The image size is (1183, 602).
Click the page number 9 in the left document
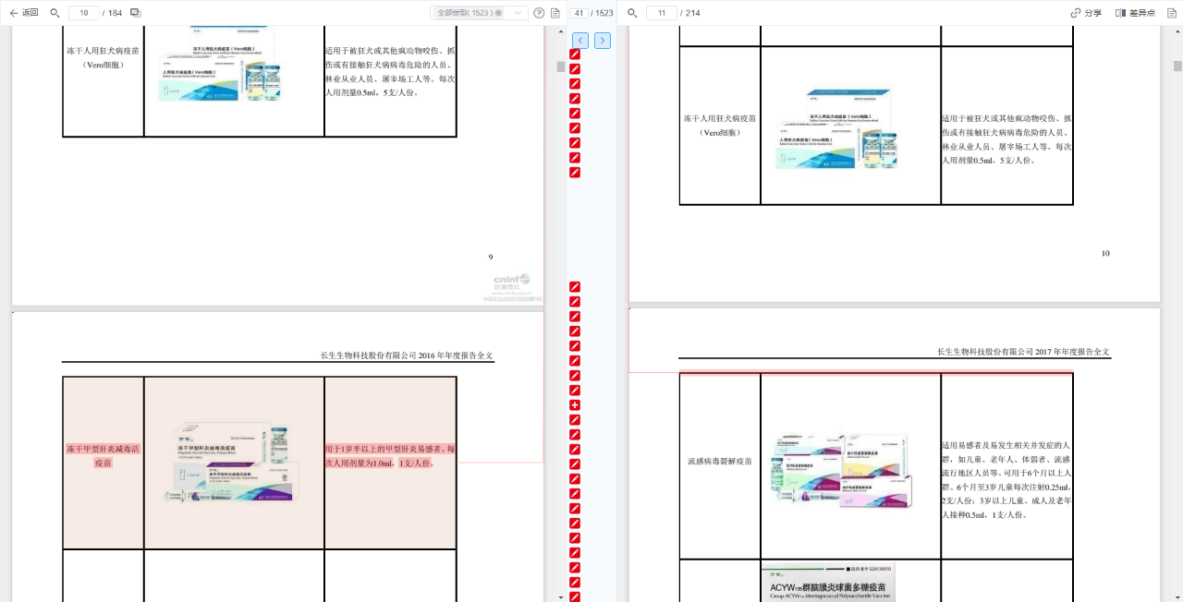click(491, 257)
